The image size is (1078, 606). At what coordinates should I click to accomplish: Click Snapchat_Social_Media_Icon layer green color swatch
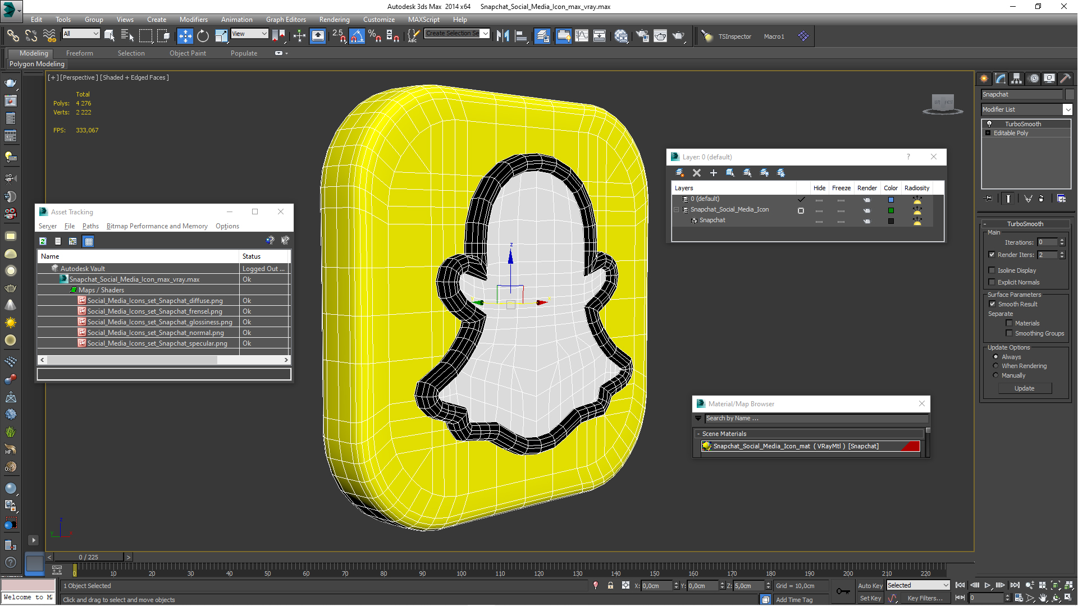[x=891, y=210]
